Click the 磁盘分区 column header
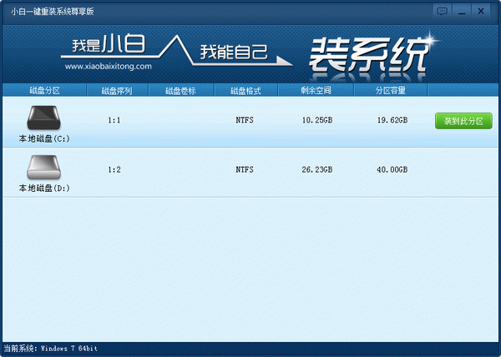The width and height of the screenshot is (501, 357). point(45,91)
